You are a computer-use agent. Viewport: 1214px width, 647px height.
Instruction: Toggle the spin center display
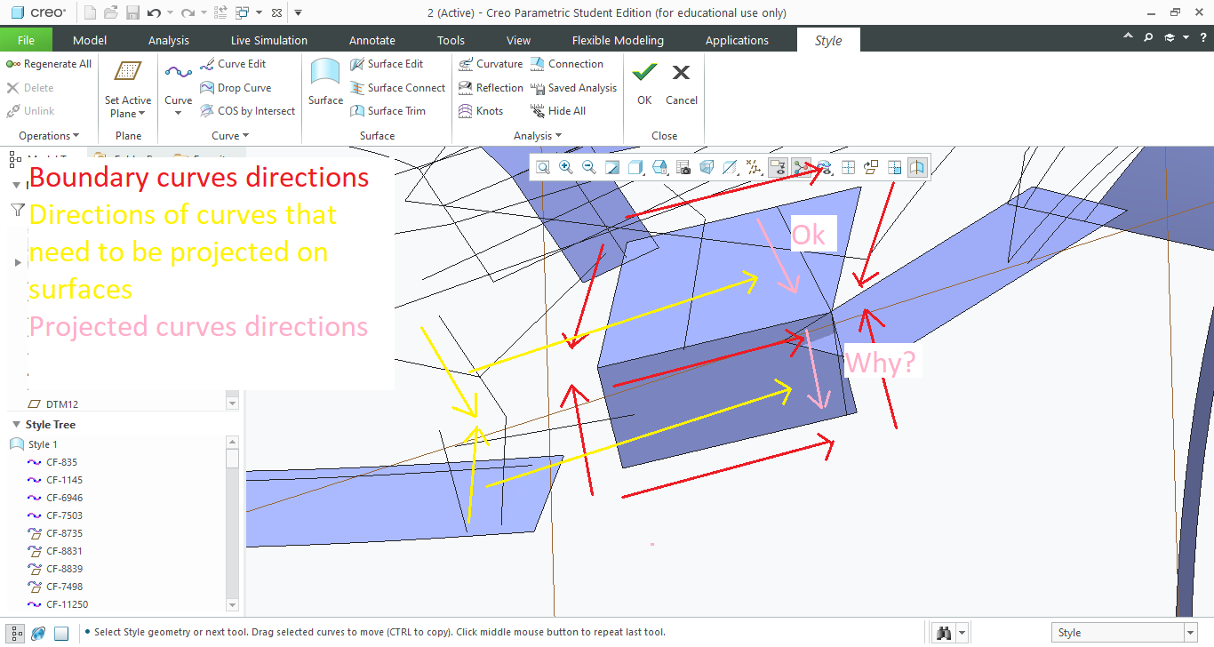coord(847,166)
